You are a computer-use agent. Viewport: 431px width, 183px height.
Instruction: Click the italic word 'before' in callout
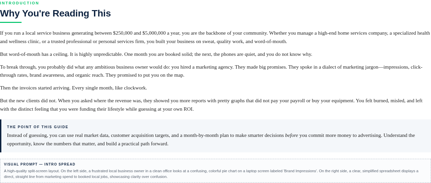pyautogui.click(x=292, y=135)
